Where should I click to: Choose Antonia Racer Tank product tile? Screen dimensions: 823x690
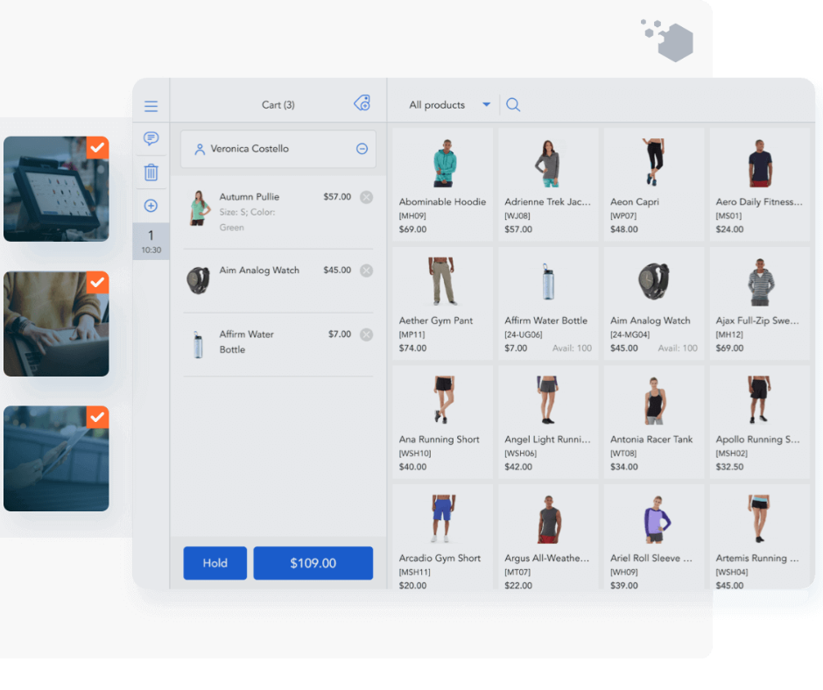[653, 422]
